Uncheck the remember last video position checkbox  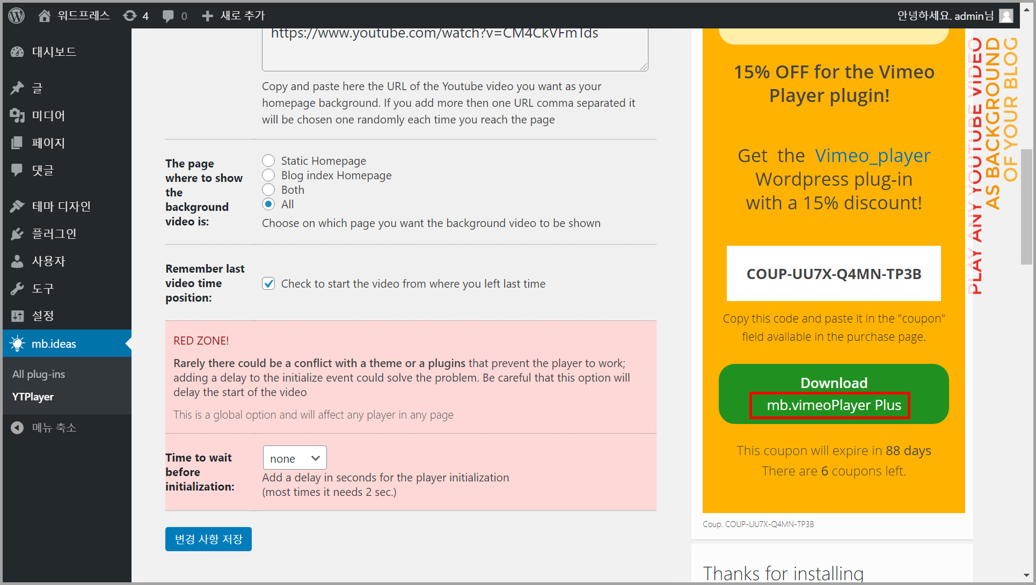[x=268, y=283]
